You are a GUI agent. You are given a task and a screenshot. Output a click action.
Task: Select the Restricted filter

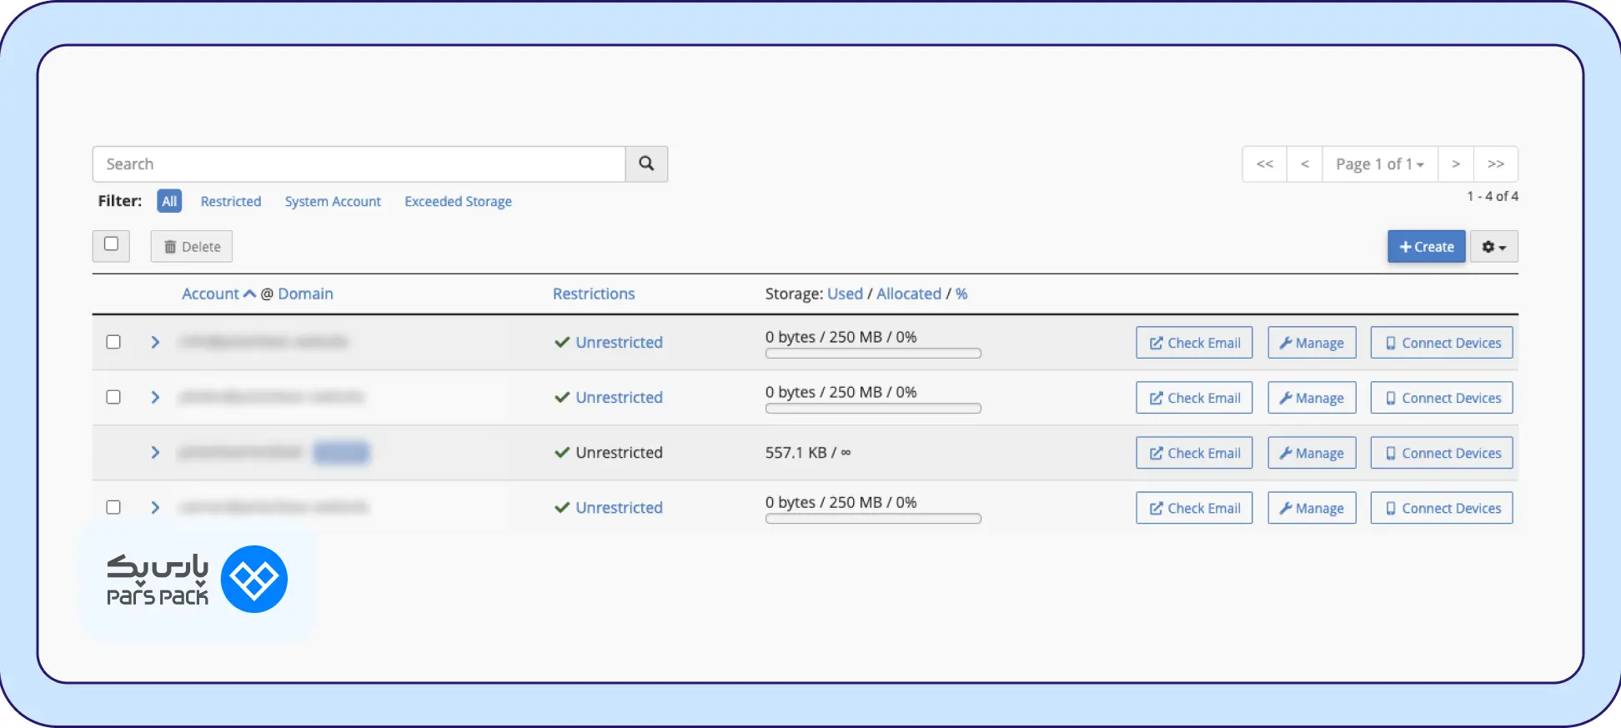[x=231, y=201]
